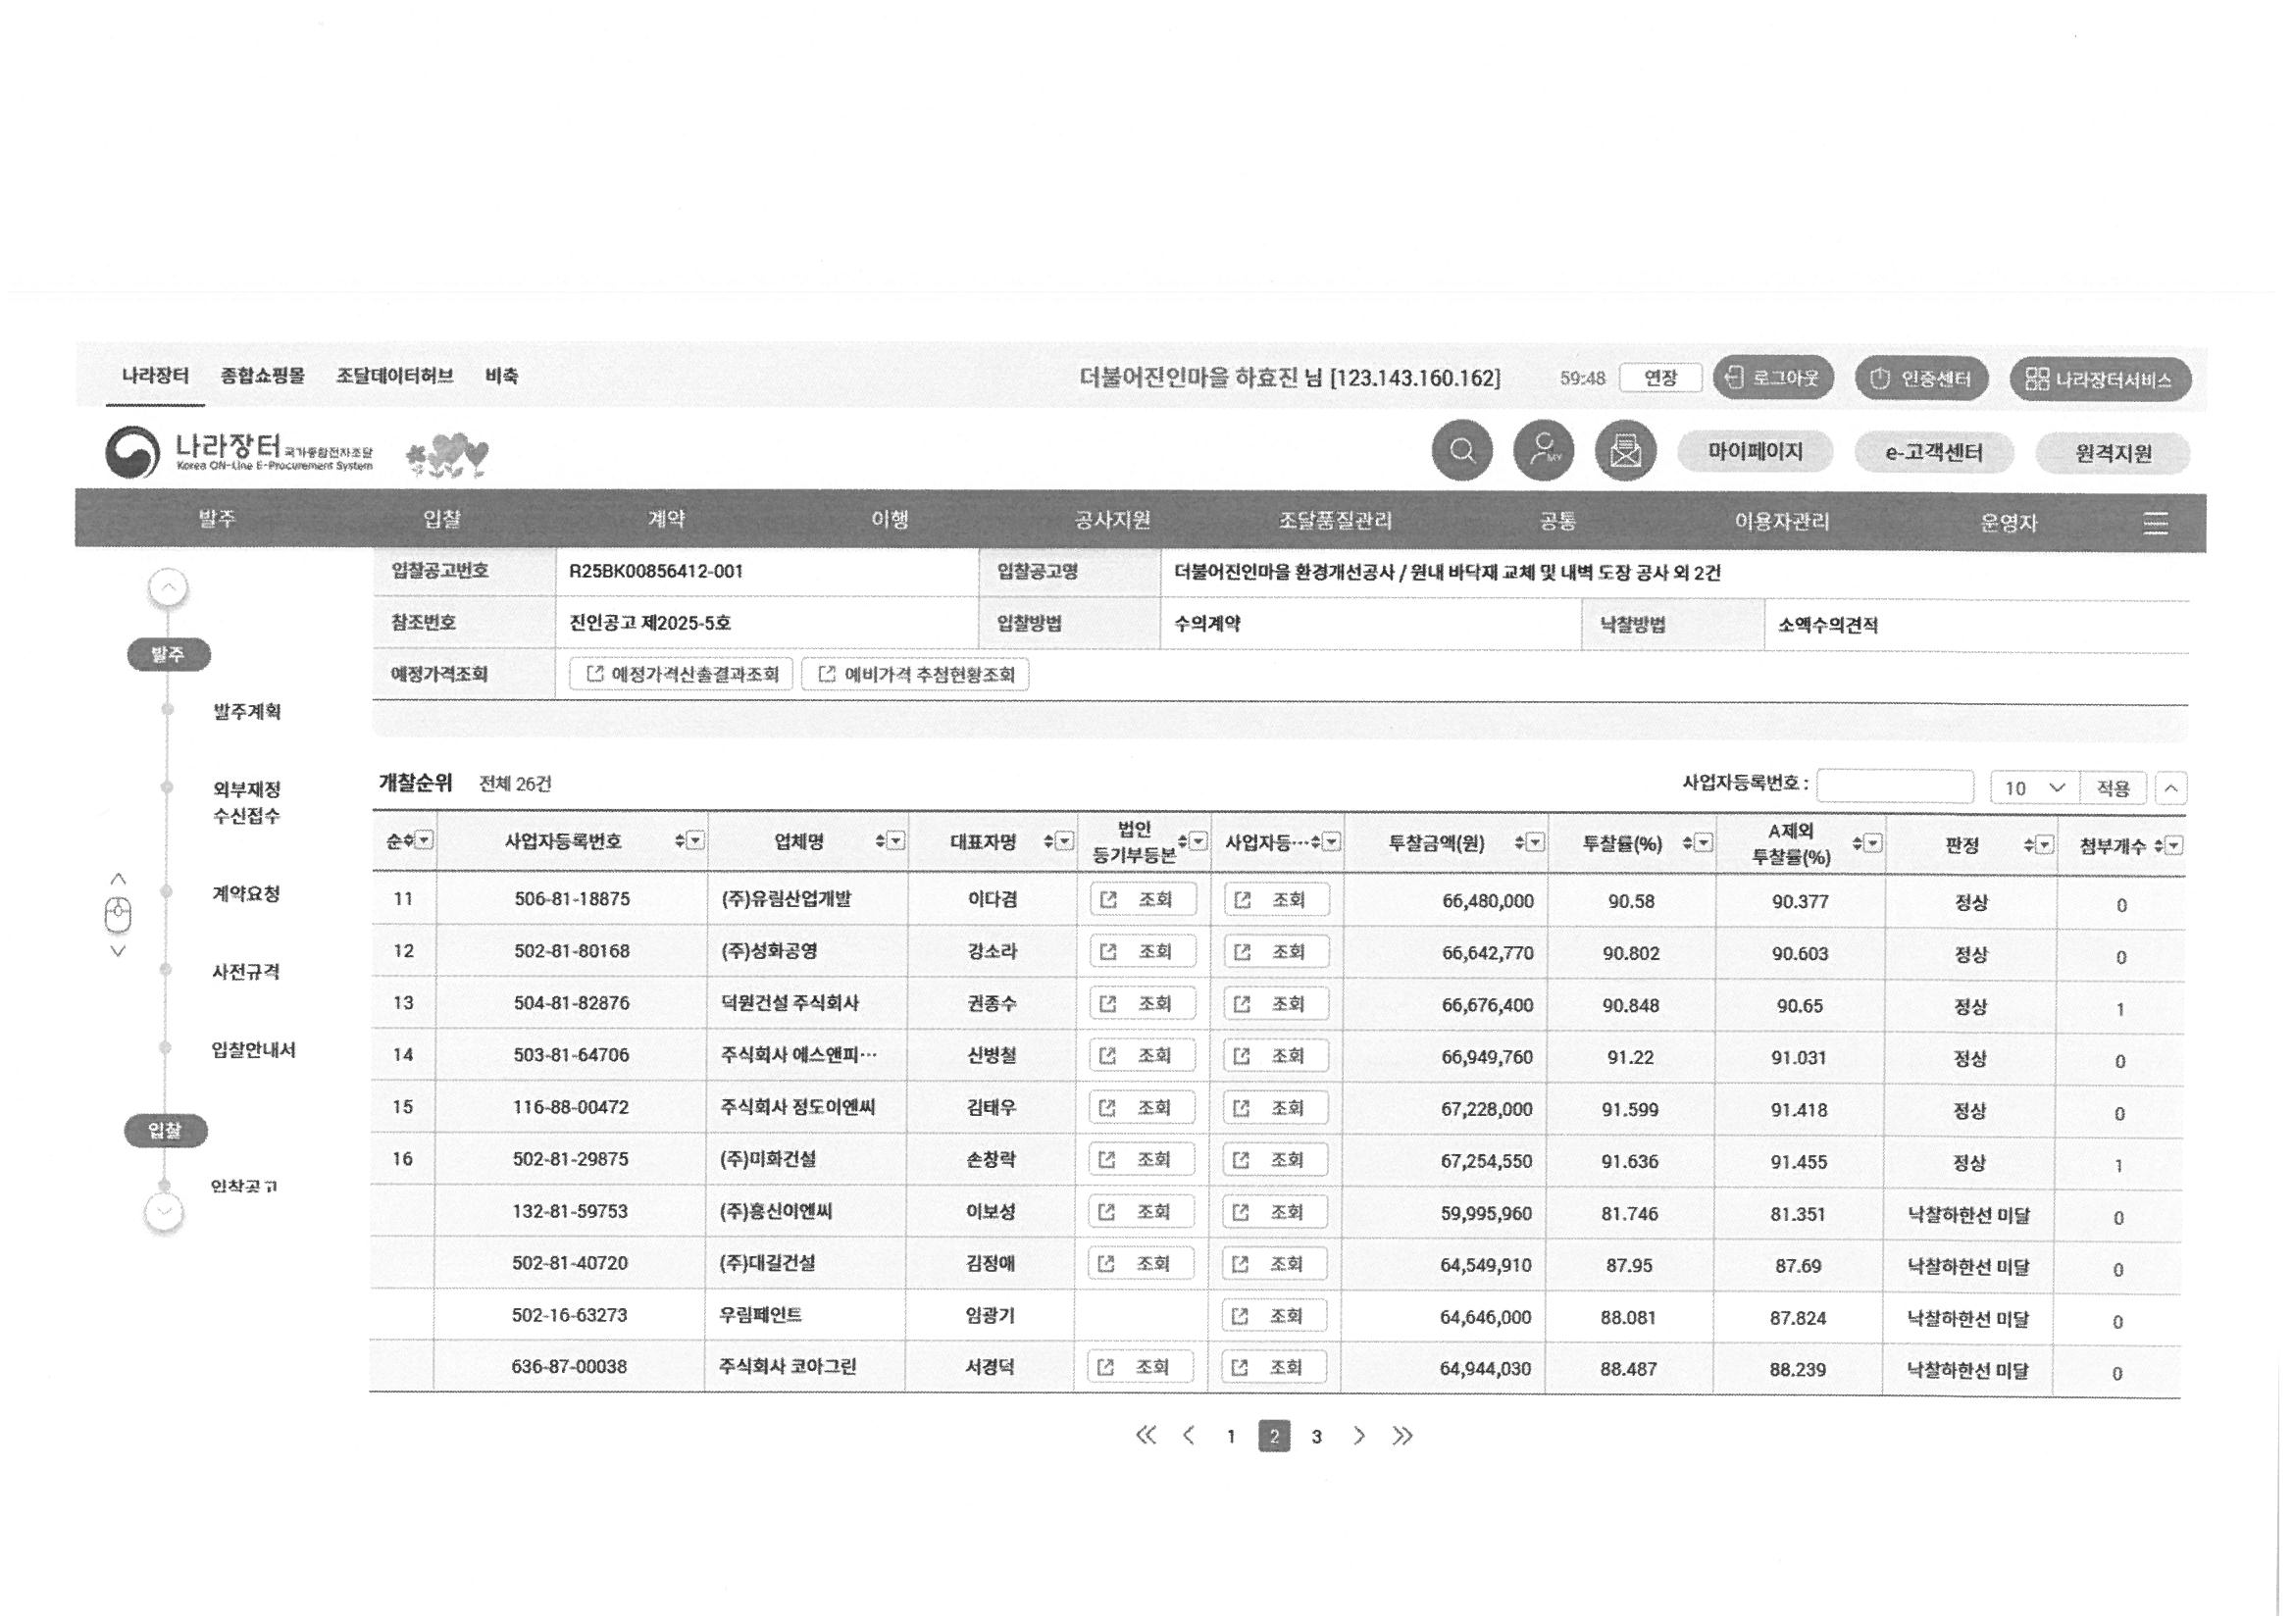Select the 발주 main menu
This screenshot has width=2293, height=1621.
[217, 518]
